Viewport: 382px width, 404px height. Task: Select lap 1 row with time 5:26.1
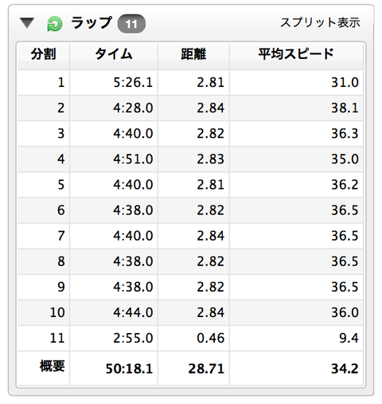coord(190,82)
